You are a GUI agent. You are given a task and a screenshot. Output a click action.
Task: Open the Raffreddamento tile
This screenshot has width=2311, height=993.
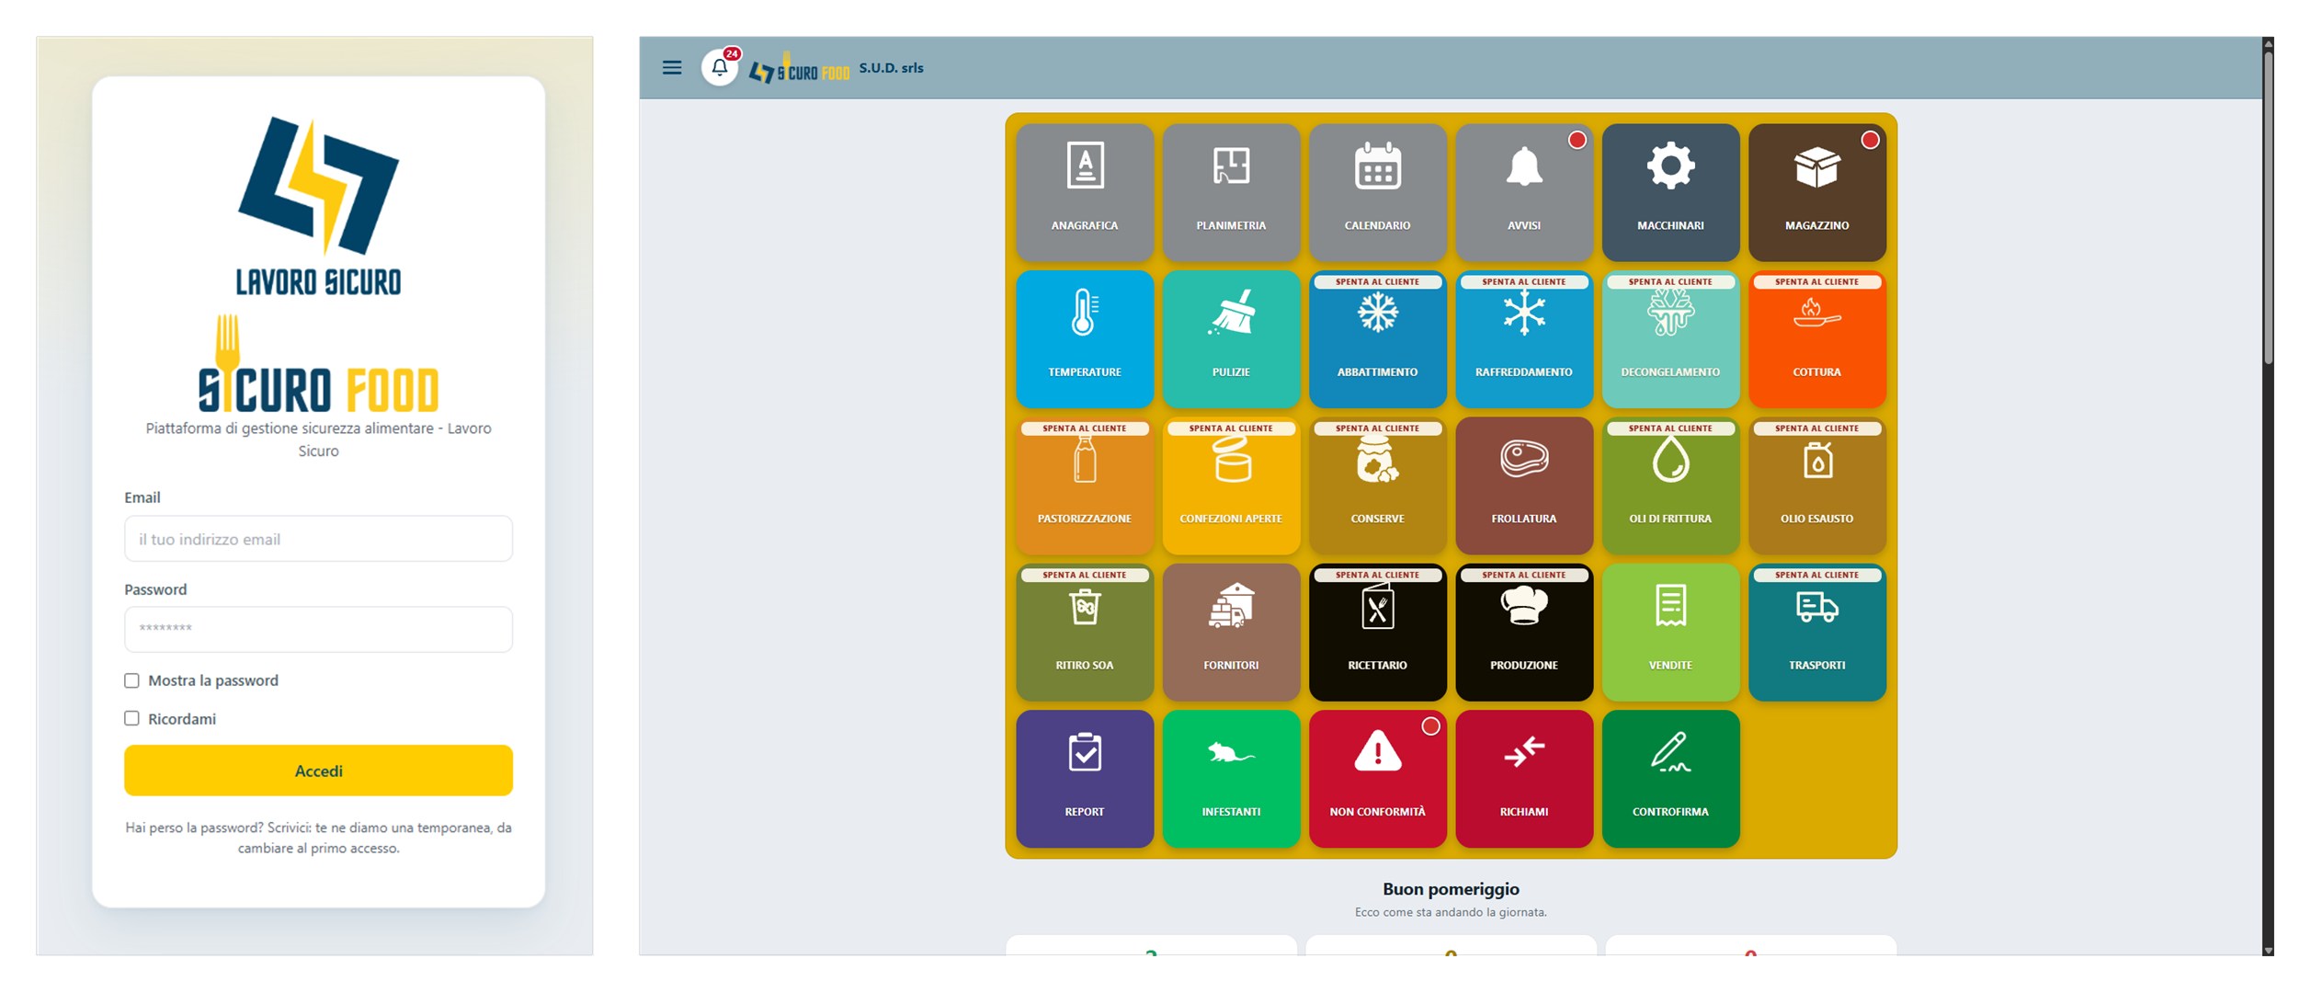click(1524, 338)
